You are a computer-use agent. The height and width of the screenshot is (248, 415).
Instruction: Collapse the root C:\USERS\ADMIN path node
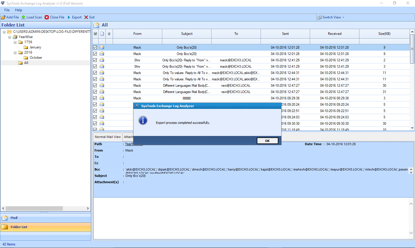4,32
